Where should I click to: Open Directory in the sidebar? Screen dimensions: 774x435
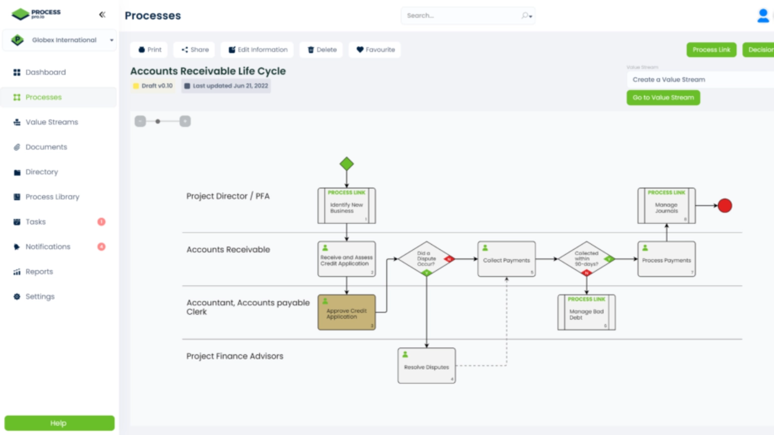(x=58, y=172)
